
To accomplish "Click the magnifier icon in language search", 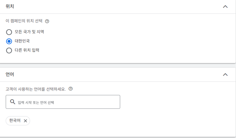I will coord(13,102).
